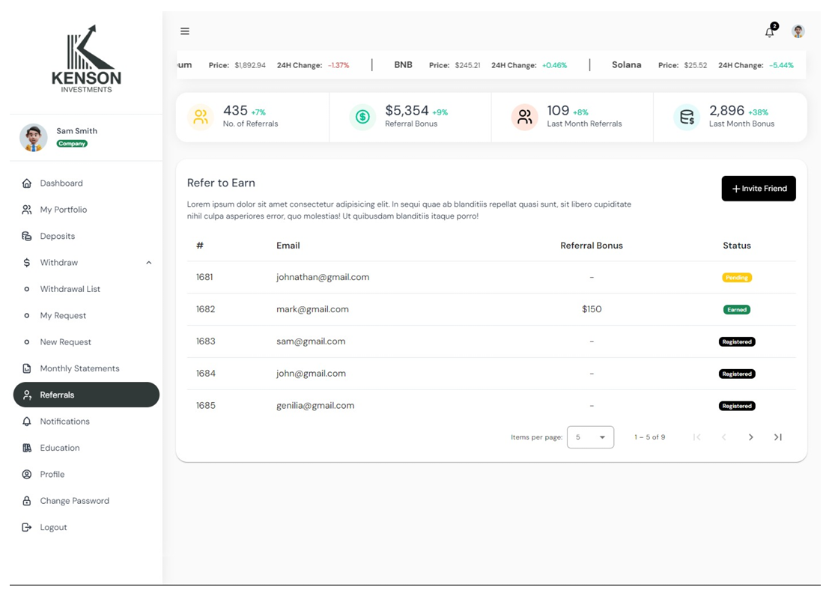This screenshot has width=832, height=593.
Task: Go to next page arrow
Action: (x=751, y=437)
